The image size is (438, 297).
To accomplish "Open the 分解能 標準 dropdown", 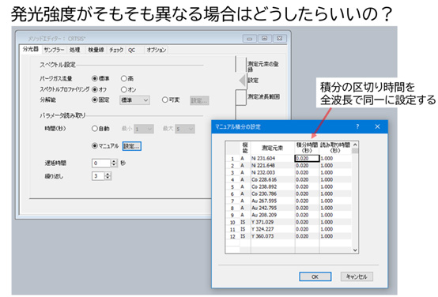I will (x=134, y=100).
